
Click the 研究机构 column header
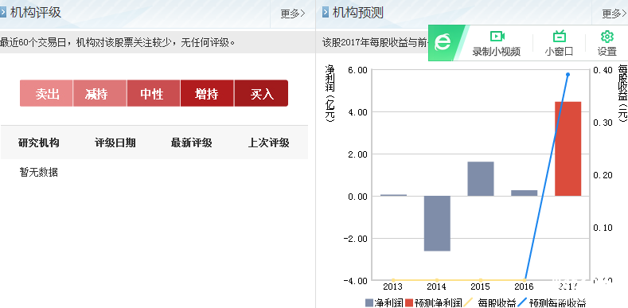tap(39, 143)
